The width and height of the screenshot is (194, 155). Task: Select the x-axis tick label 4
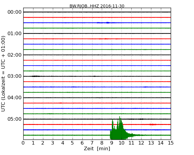(x=63, y=143)
